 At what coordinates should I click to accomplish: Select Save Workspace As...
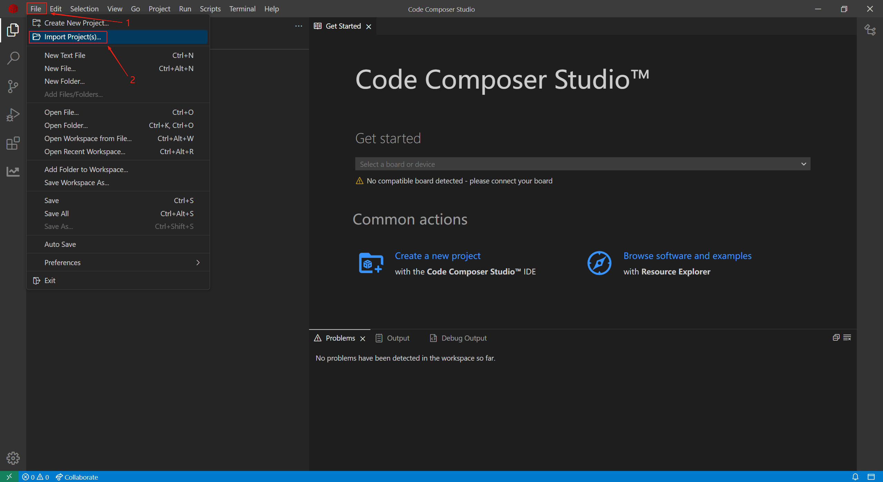(x=118, y=183)
